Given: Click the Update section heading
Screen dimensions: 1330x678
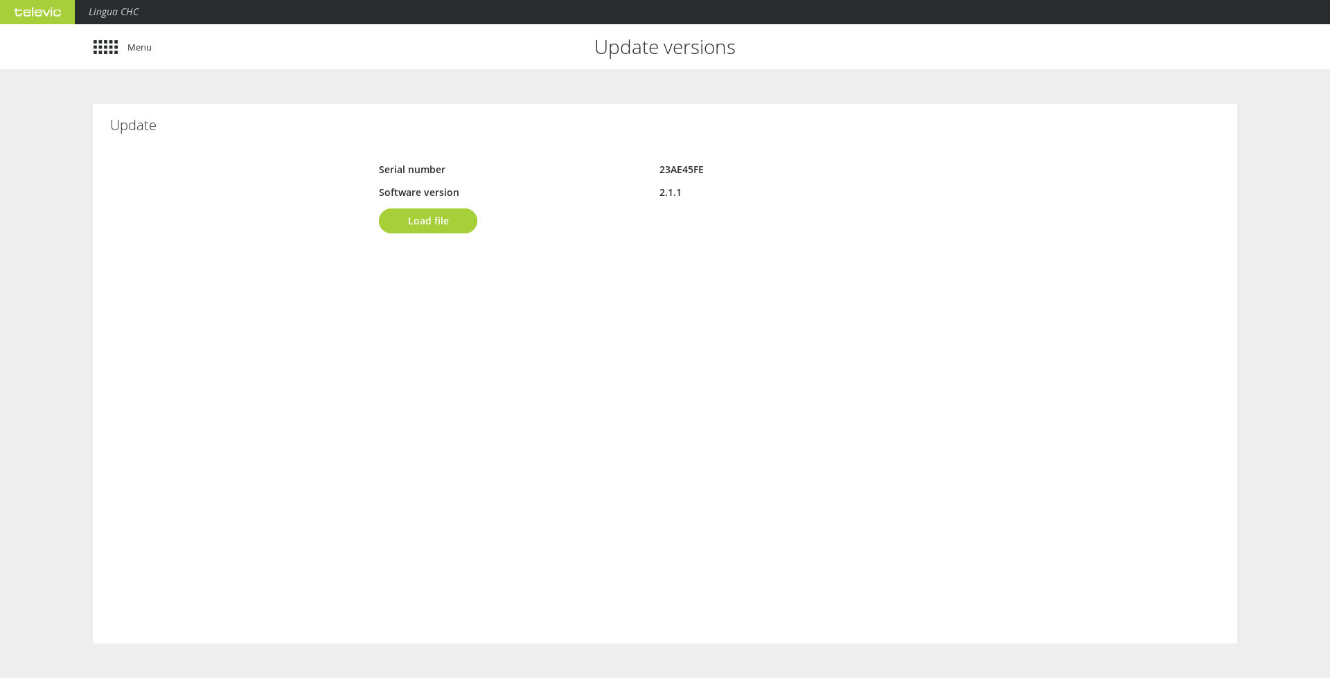Looking at the screenshot, I should click(133, 125).
